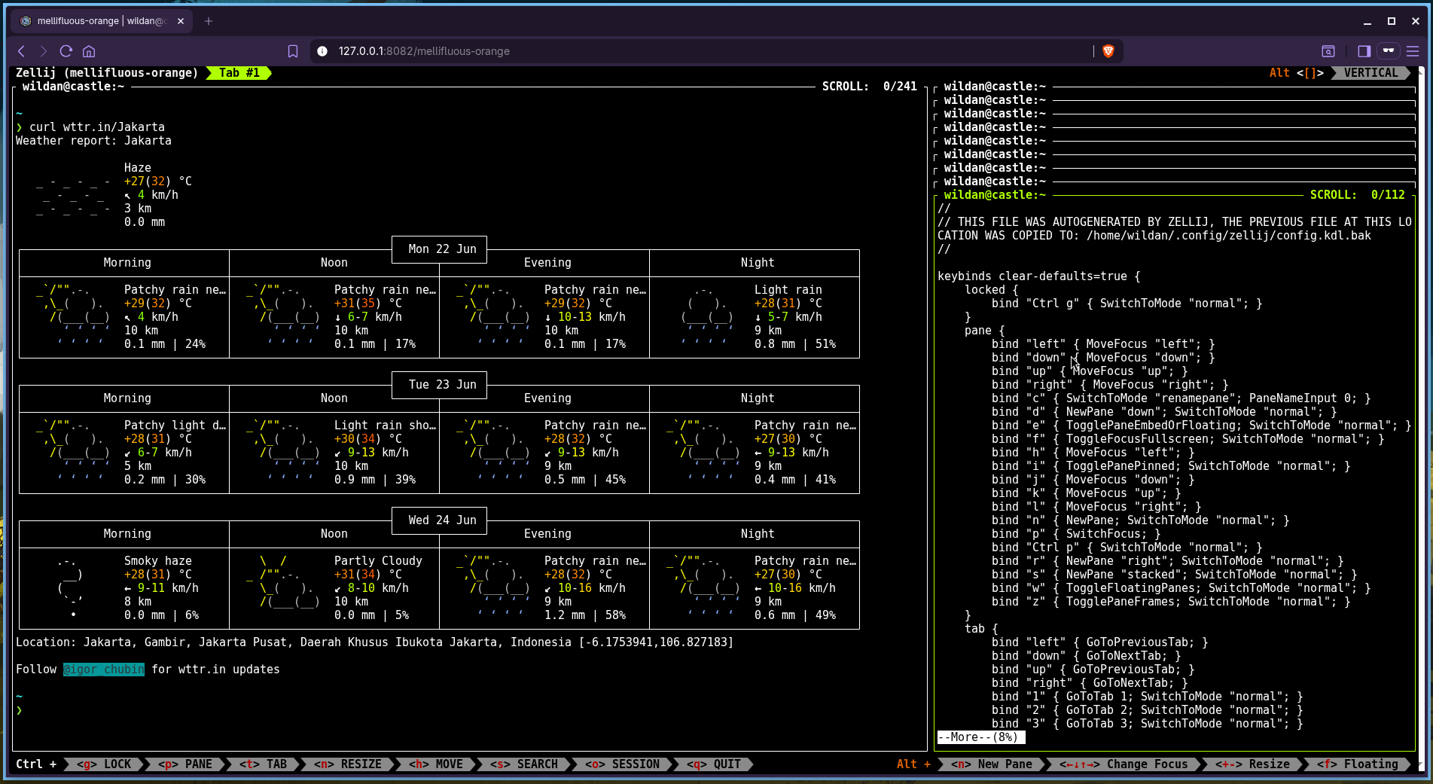Click the PANE mode item in status bar

pyautogui.click(x=185, y=764)
